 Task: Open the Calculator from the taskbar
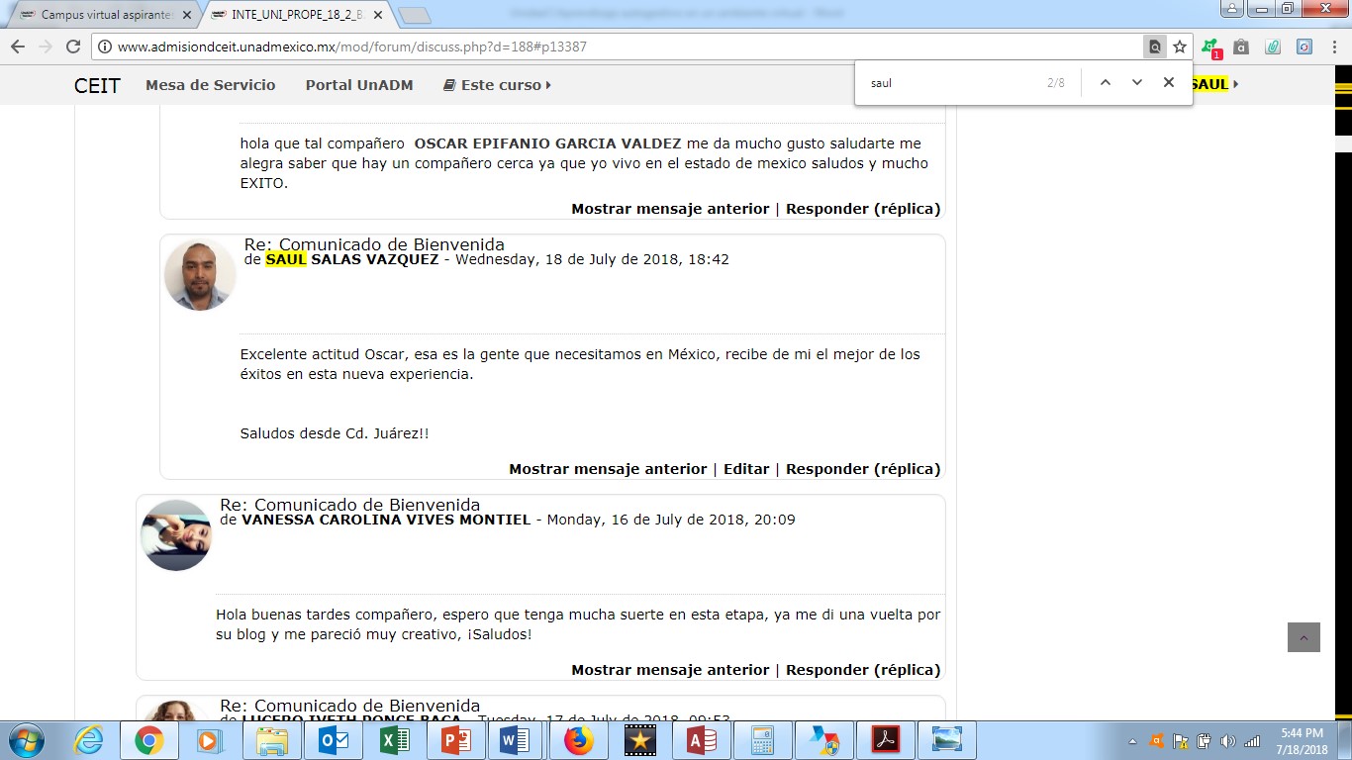762,739
